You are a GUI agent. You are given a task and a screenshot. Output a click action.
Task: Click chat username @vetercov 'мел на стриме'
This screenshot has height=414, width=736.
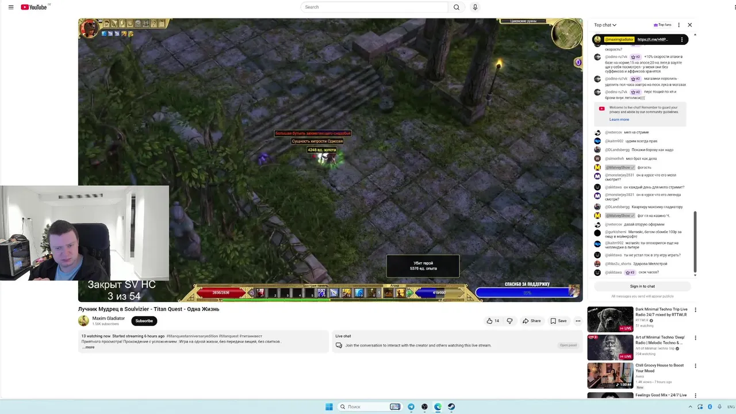(x=614, y=132)
